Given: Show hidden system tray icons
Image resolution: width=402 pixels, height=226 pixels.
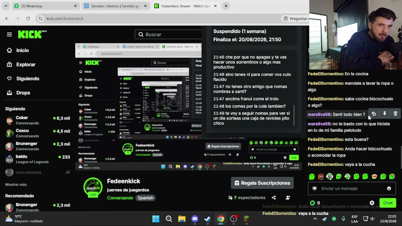Looking at the screenshot, I should [315, 219].
